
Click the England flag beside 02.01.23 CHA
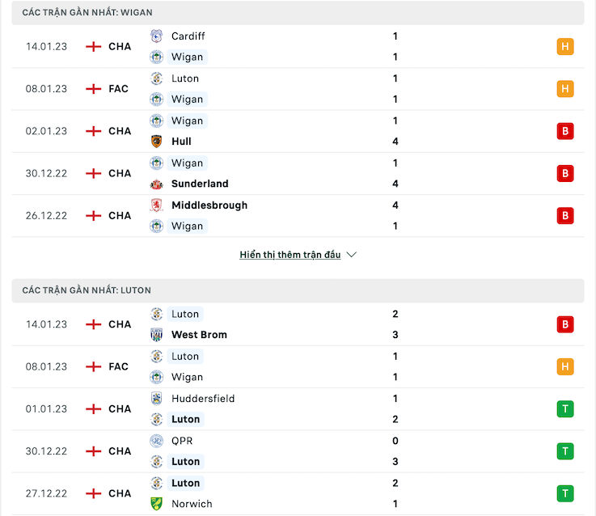pyautogui.click(x=93, y=131)
